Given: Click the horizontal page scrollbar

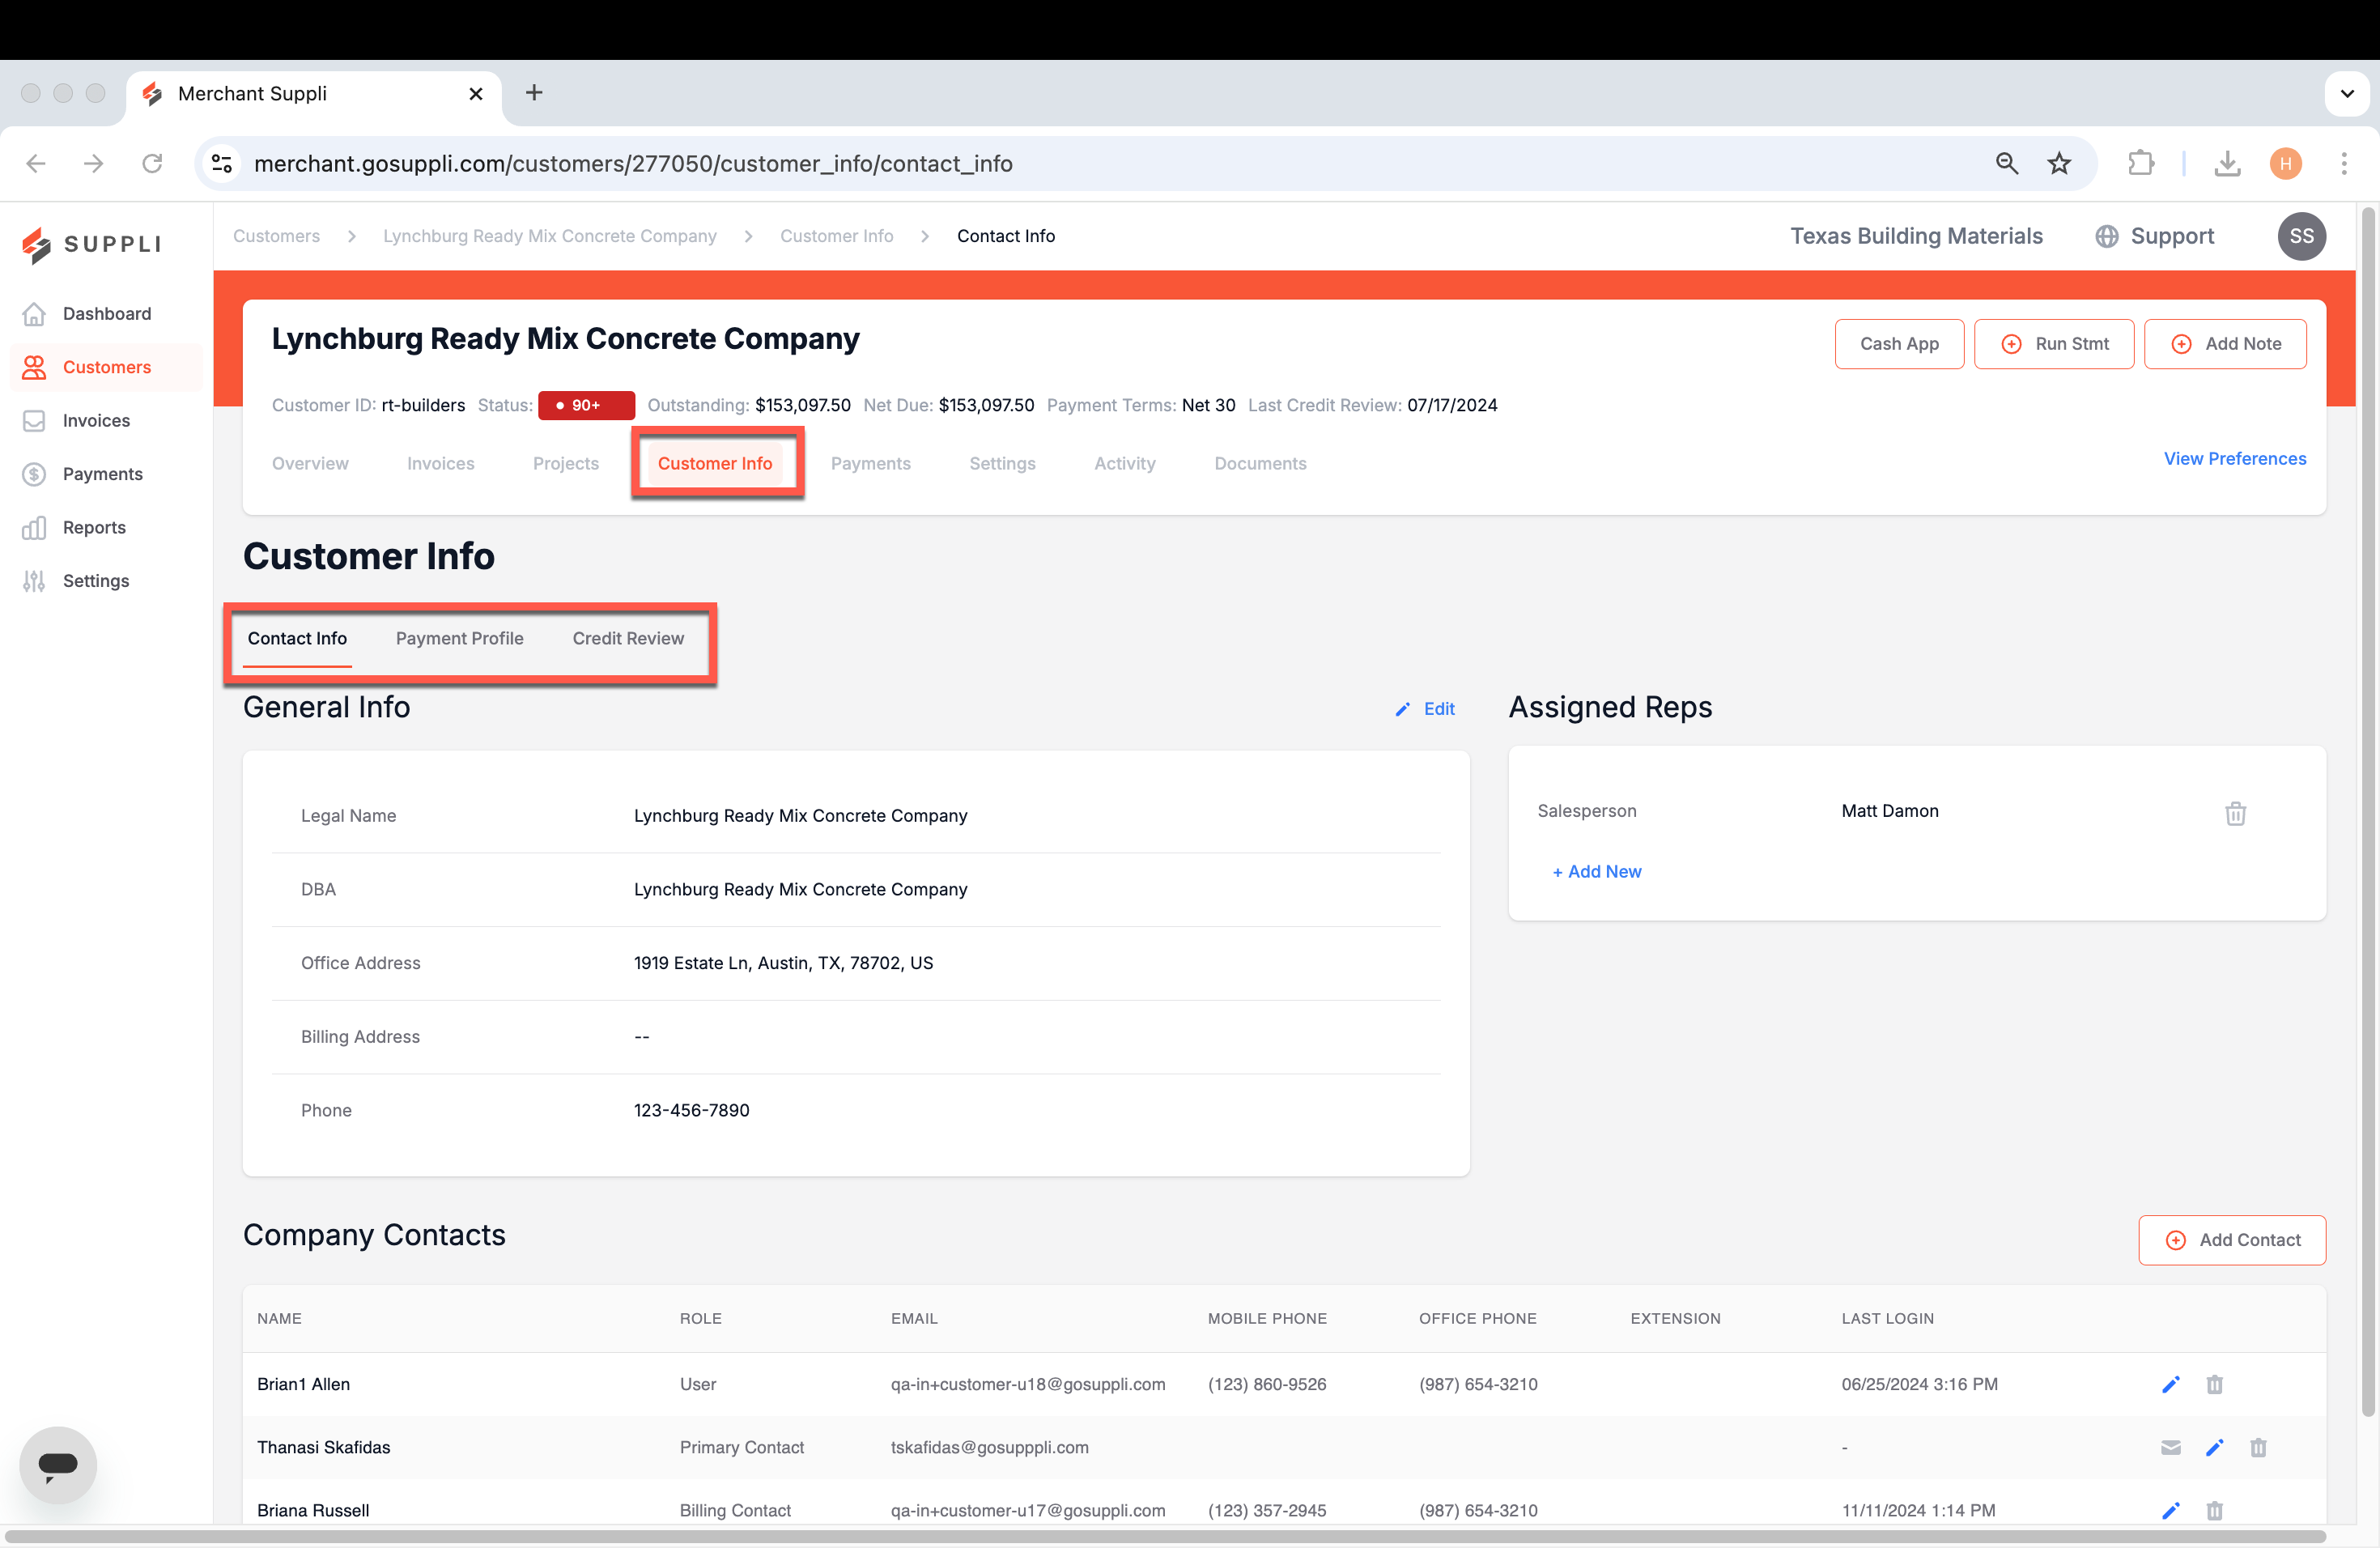Looking at the screenshot, I should click(1165, 1536).
